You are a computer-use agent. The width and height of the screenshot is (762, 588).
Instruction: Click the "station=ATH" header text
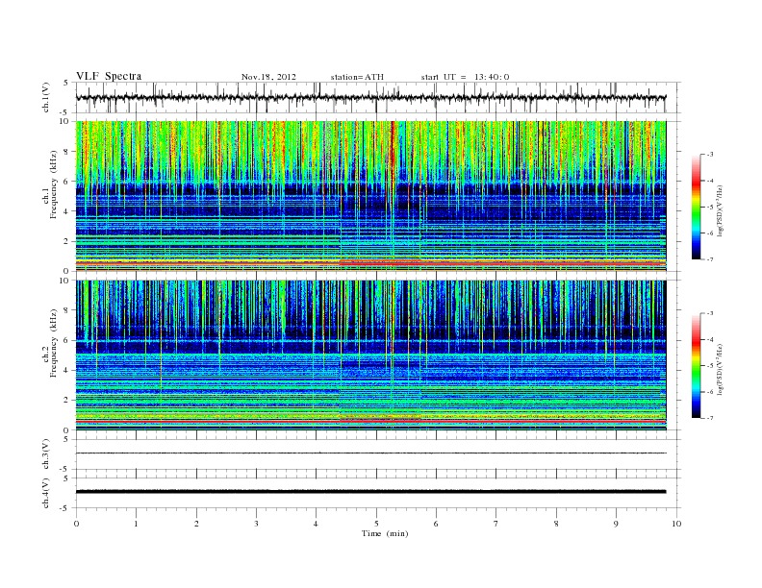(357, 77)
